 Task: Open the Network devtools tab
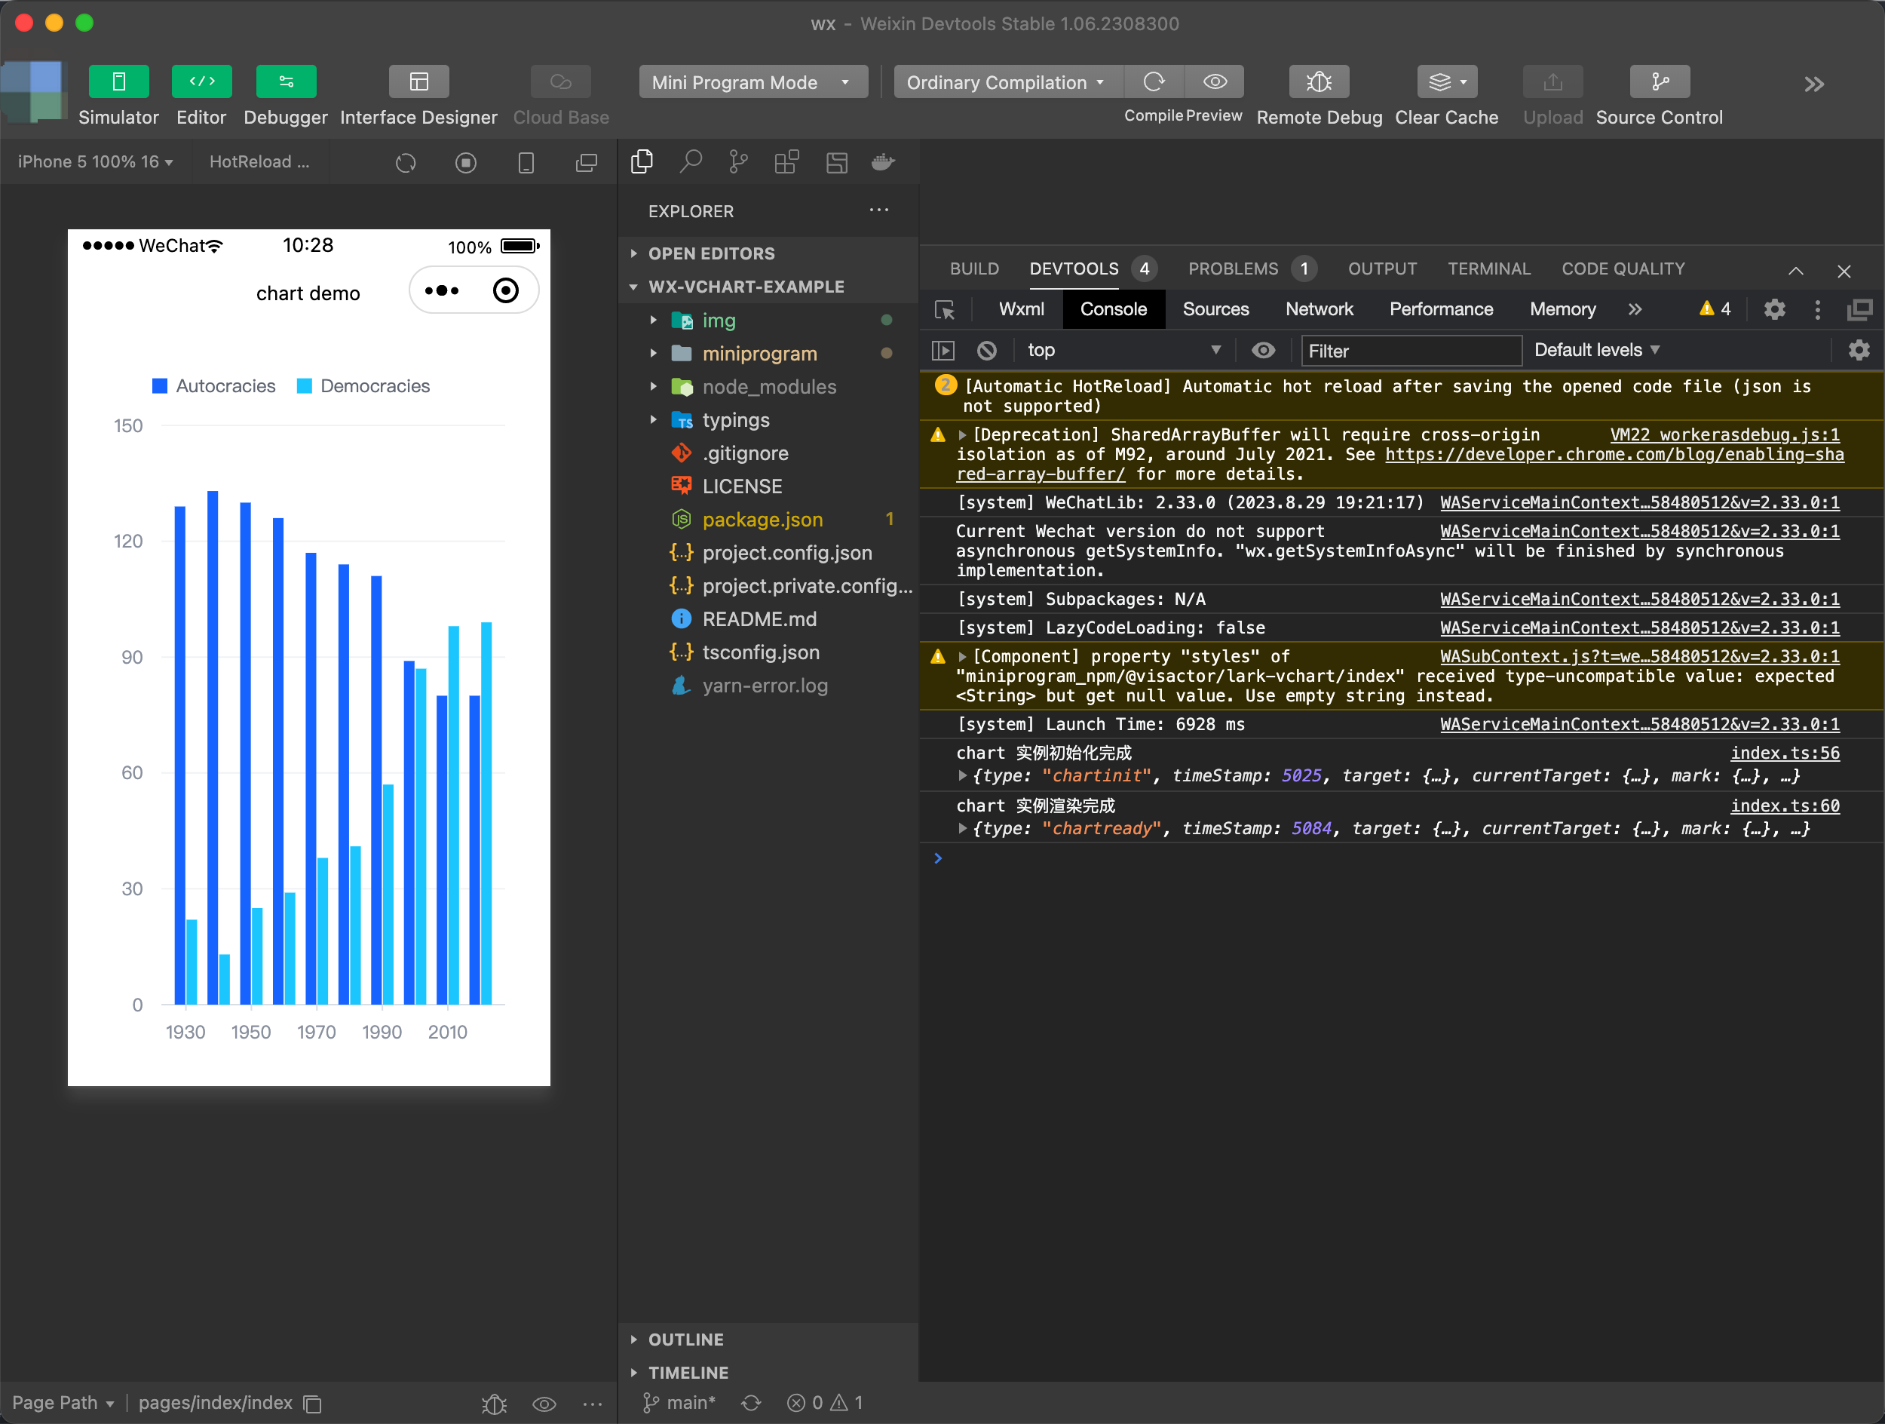click(1318, 309)
